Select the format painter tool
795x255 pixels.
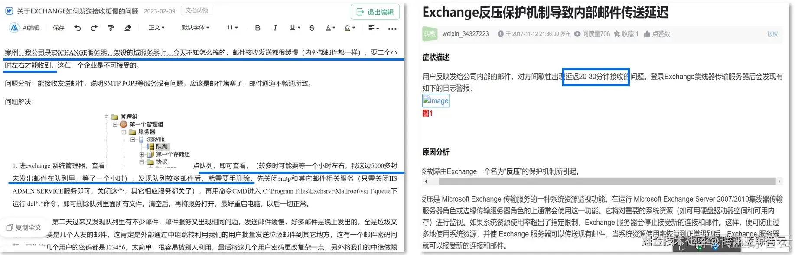(x=111, y=28)
